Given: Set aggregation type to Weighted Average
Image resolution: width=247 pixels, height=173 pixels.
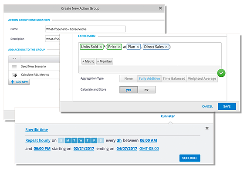Looking at the screenshot, I should point(202,78).
